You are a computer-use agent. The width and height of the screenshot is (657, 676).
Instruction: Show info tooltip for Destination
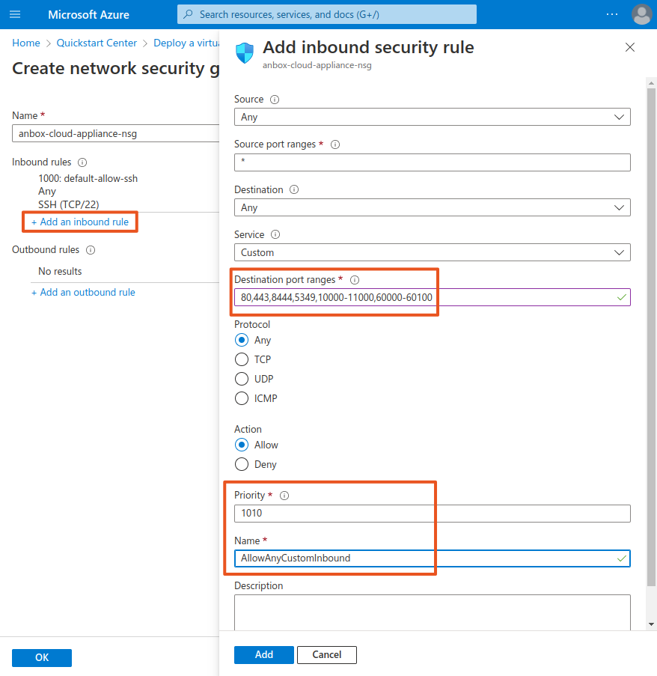pos(294,189)
